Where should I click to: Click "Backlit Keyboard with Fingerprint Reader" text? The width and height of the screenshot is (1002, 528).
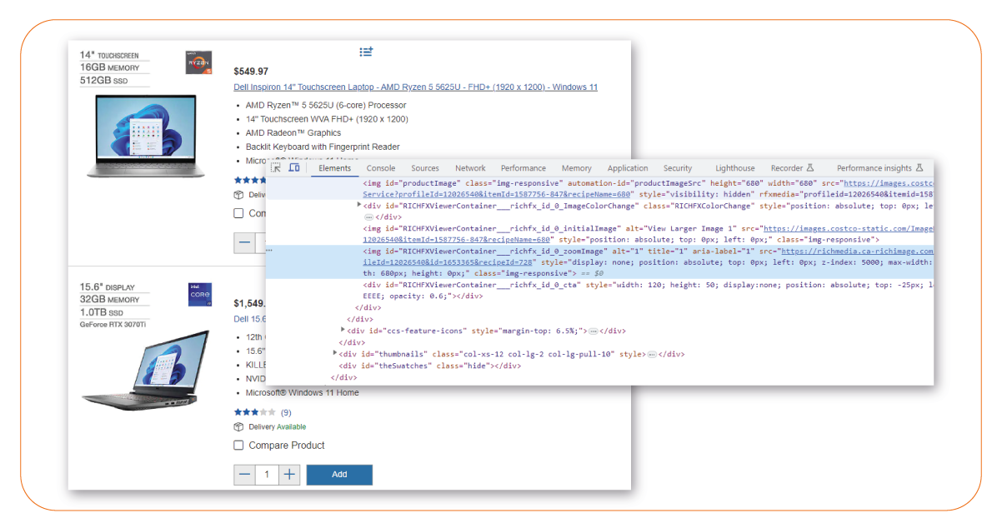323,147
